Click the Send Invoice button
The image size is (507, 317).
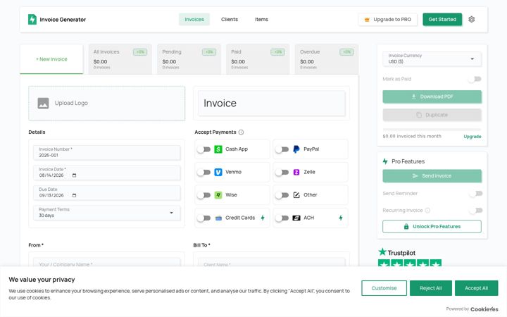pos(432,175)
